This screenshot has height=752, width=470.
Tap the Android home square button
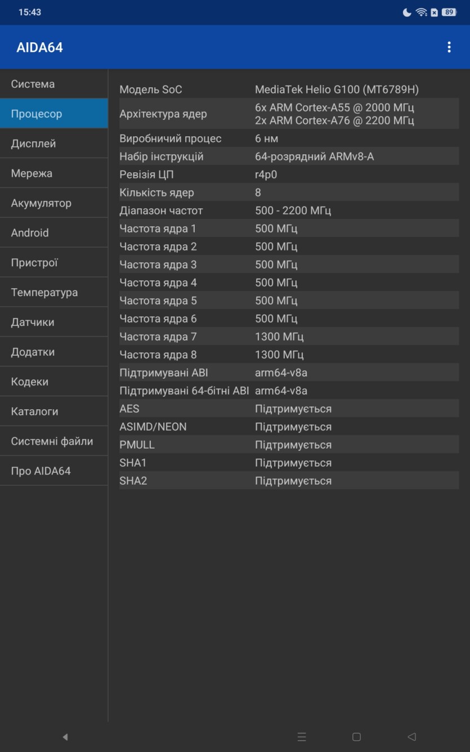tap(356, 737)
